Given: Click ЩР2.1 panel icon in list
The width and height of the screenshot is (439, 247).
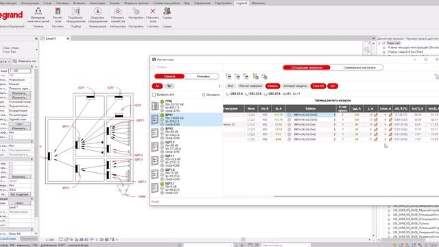Looking at the screenshot, I should coord(155,188).
